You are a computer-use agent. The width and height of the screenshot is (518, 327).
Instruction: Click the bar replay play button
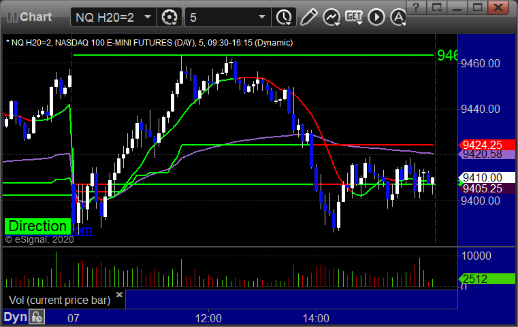[x=376, y=17]
